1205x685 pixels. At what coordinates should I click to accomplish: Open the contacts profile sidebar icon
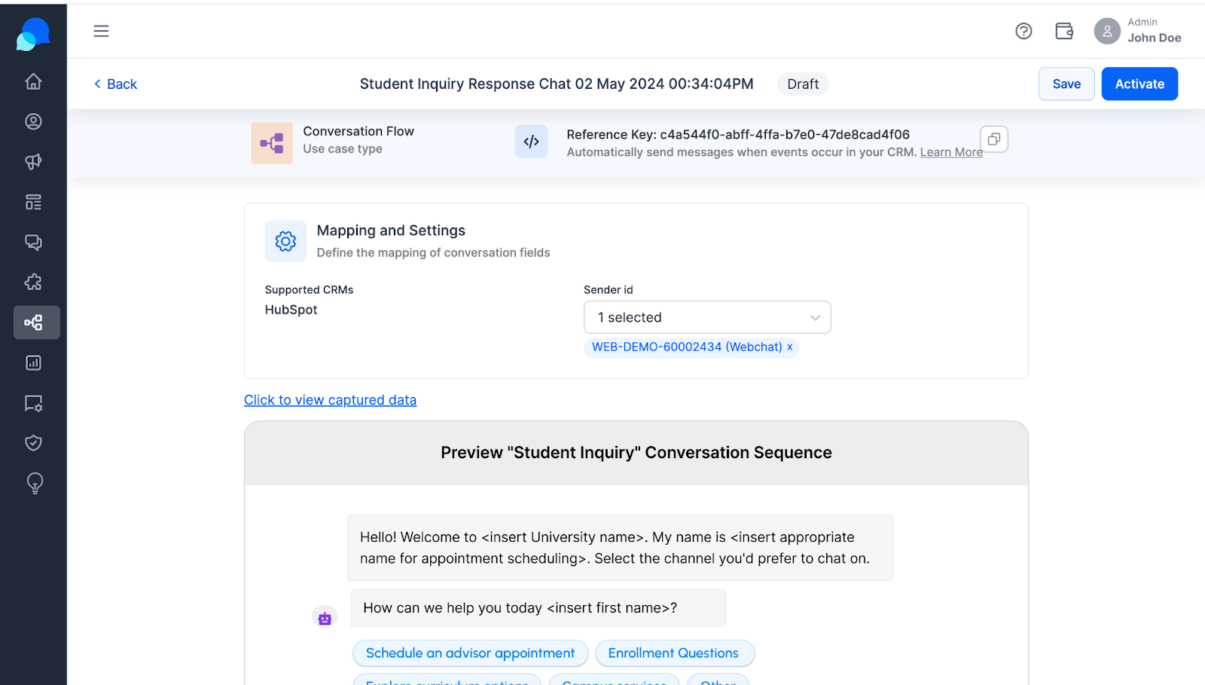coord(33,121)
